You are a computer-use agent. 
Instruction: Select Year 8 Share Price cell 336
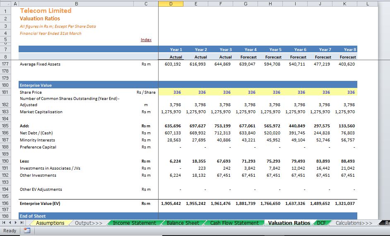click(345, 92)
